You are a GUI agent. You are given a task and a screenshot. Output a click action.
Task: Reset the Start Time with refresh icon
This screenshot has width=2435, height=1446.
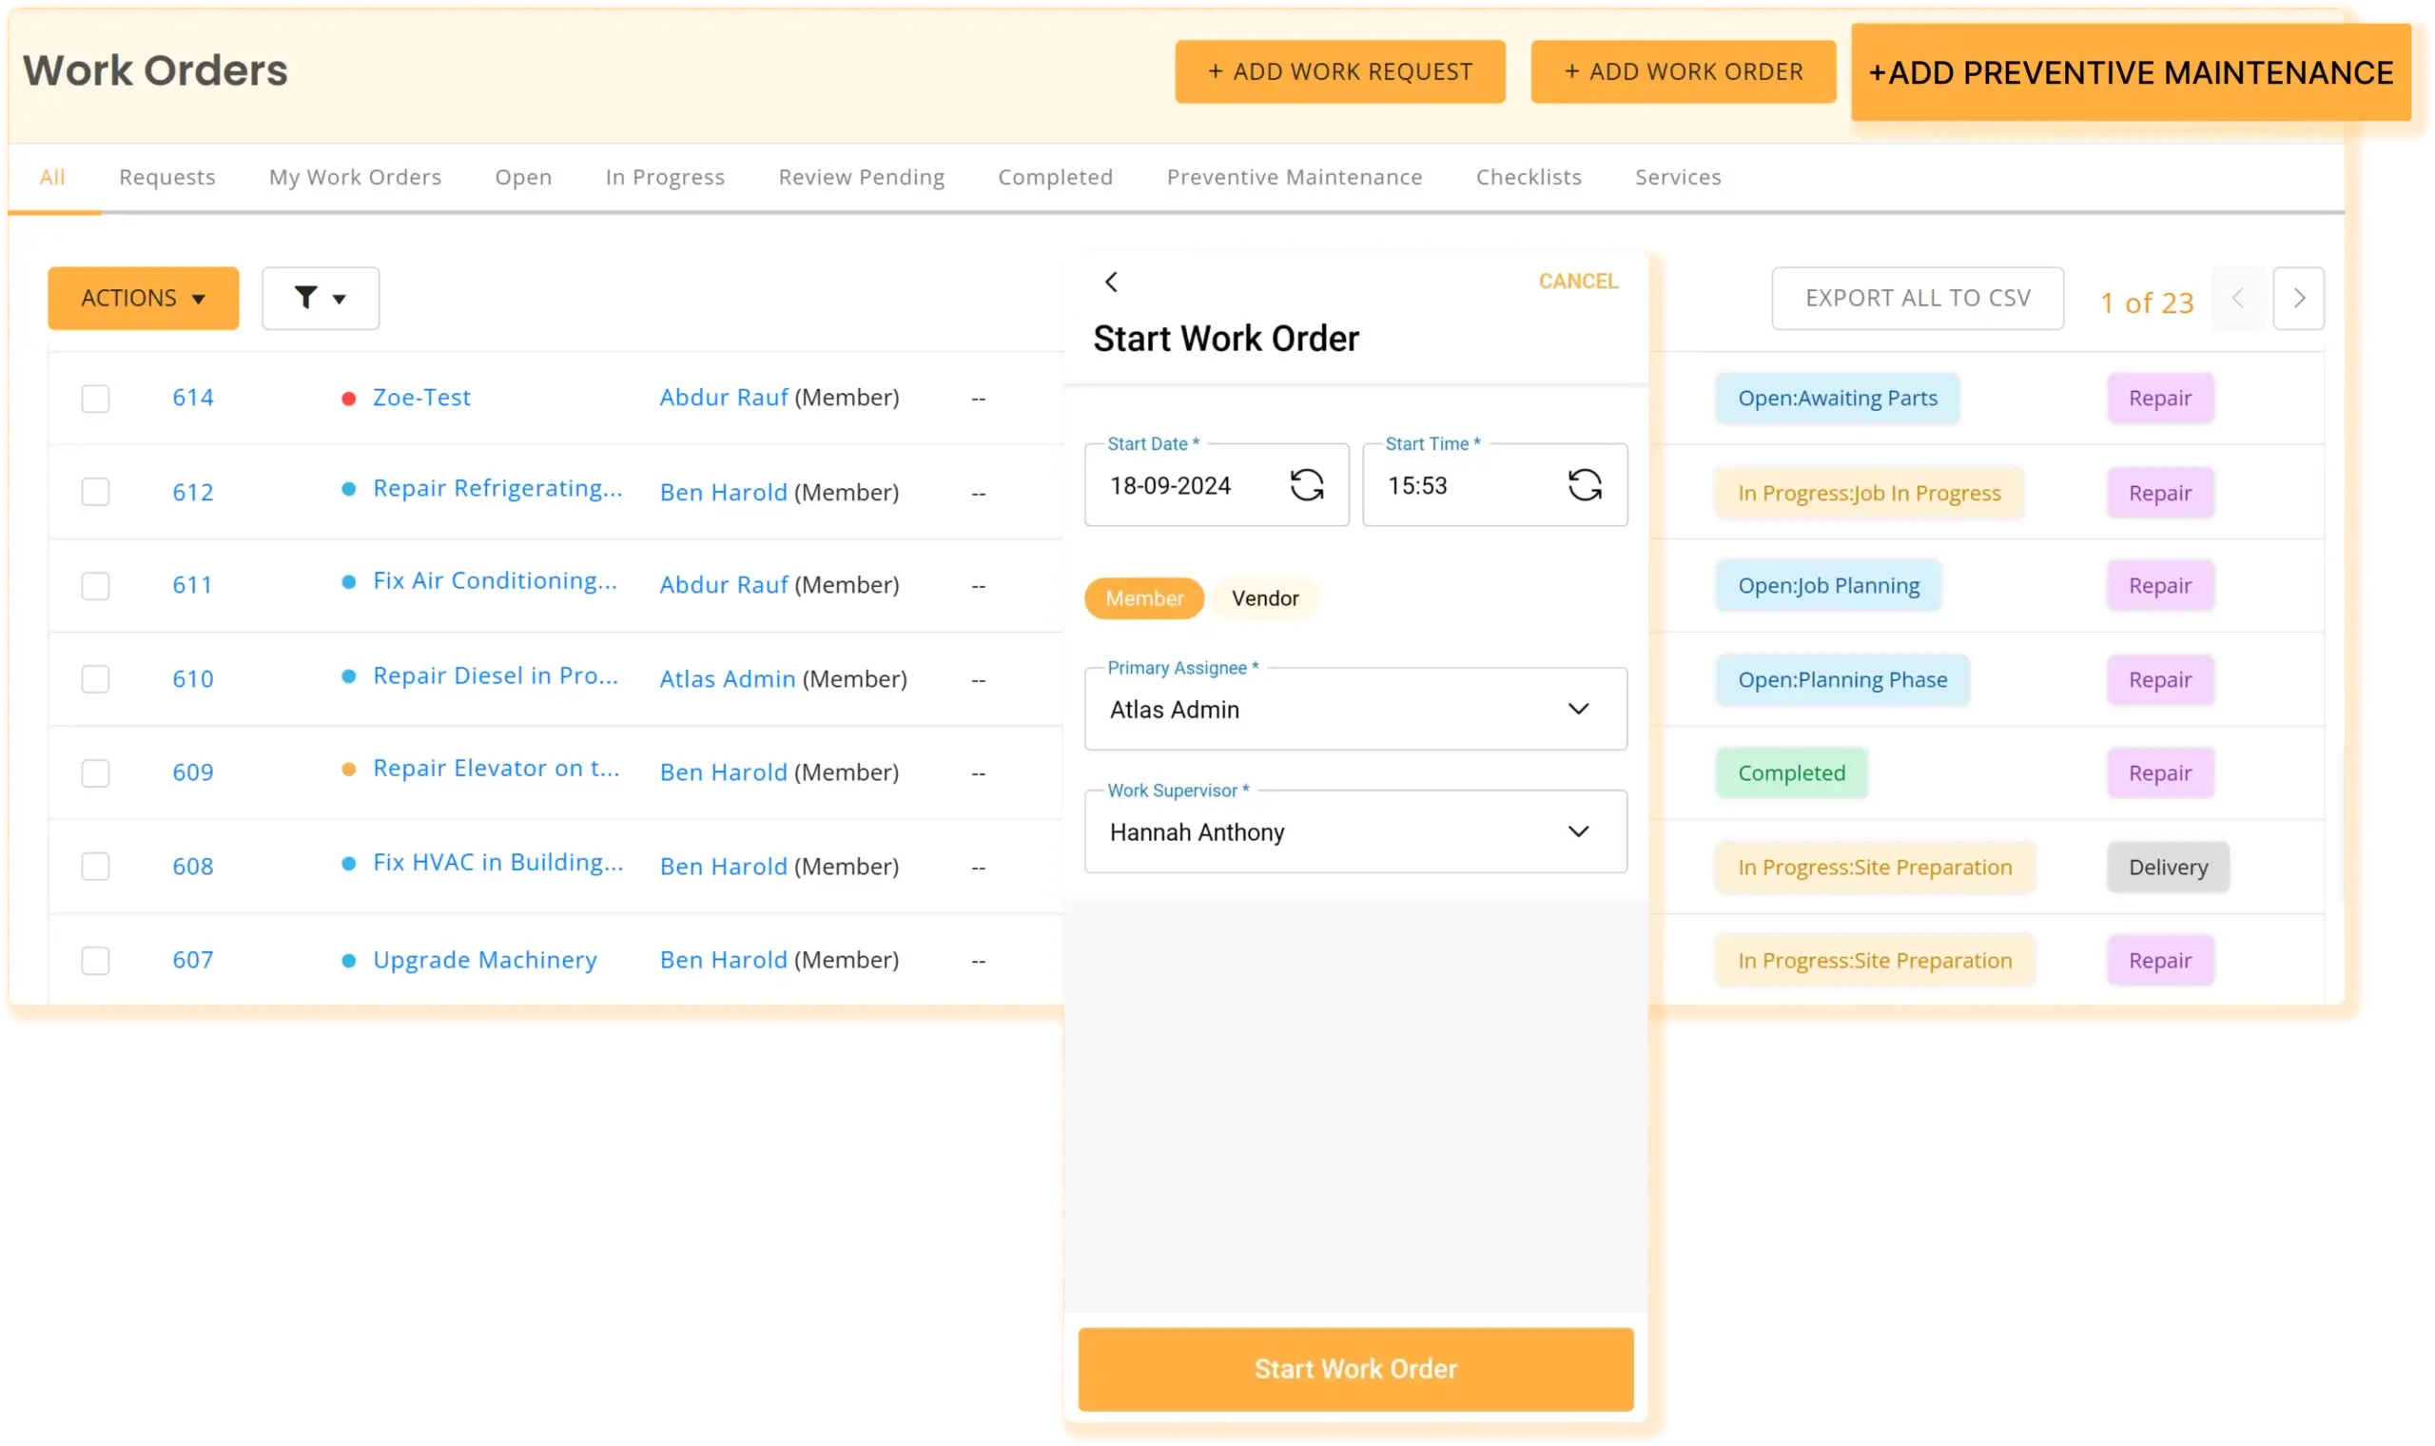pos(1585,485)
